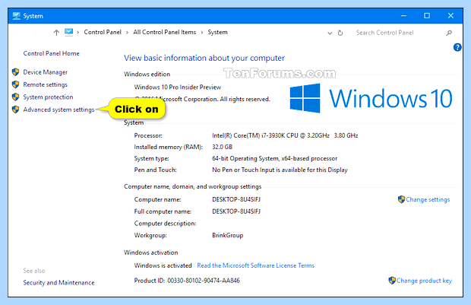Click the System window title icon

16,16
